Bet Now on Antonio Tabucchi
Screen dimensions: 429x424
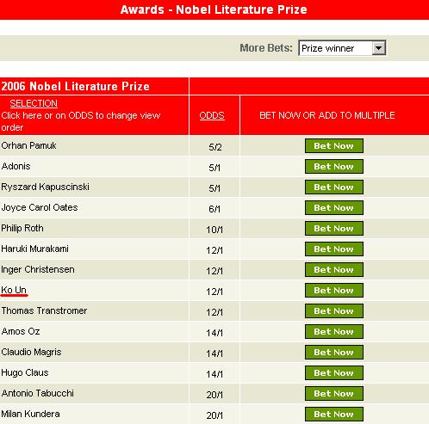[x=334, y=394]
